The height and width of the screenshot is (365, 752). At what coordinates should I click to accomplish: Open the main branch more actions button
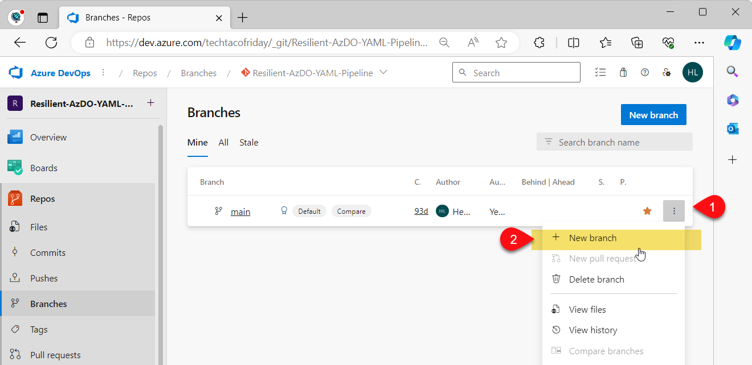674,211
